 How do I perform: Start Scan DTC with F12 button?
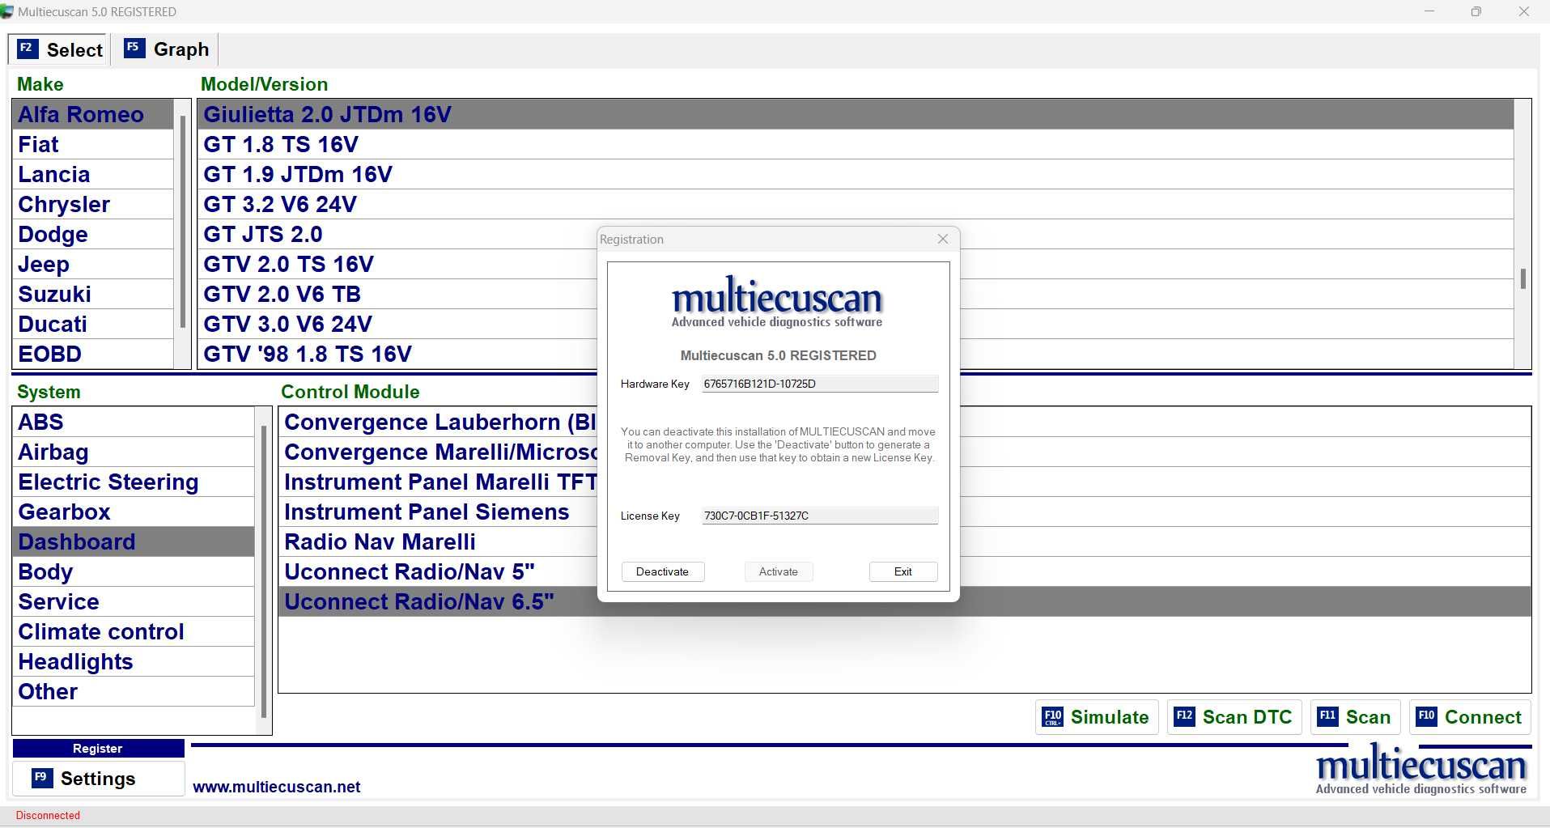pos(1234,717)
